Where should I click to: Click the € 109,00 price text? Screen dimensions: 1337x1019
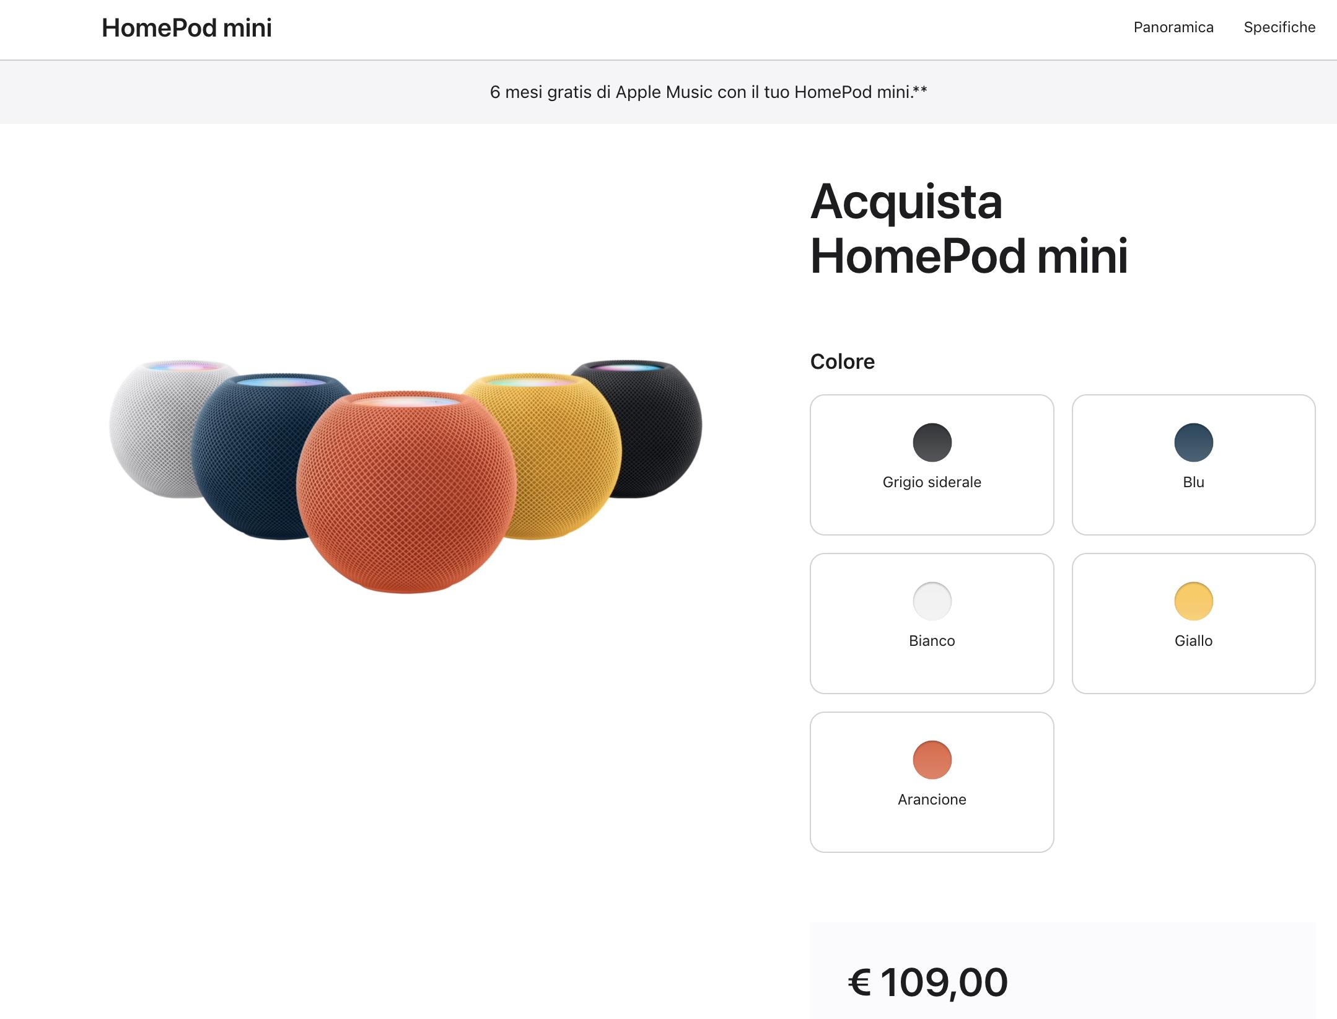[x=927, y=982]
